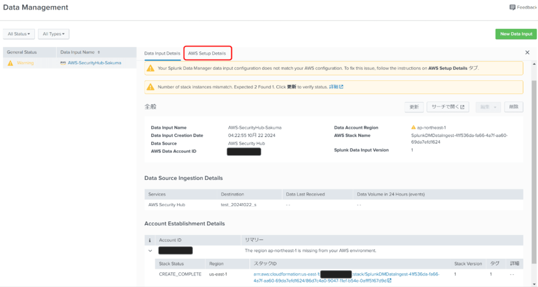The width and height of the screenshot is (538, 287).
Task: Click the AWS Security Hub services cell
Action: [x=167, y=205]
